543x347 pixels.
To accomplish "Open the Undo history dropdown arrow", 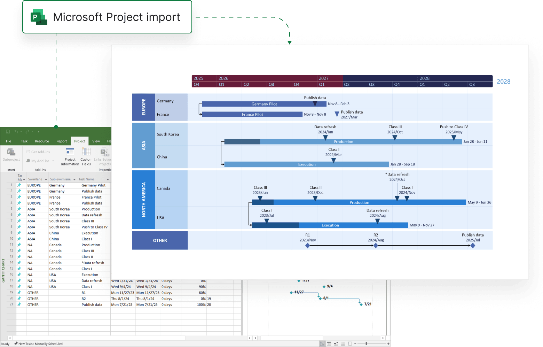I will point(21,132).
